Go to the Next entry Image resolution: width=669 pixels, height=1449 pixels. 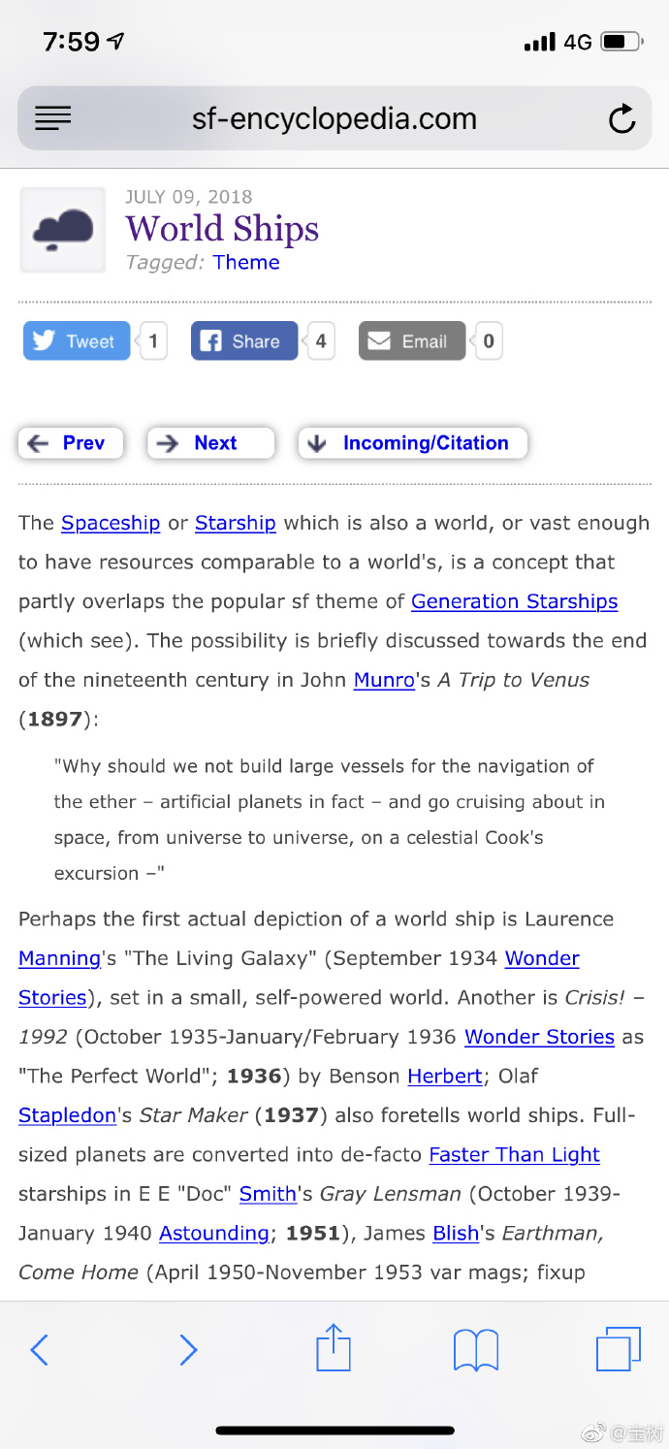click(x=210, y=443)
